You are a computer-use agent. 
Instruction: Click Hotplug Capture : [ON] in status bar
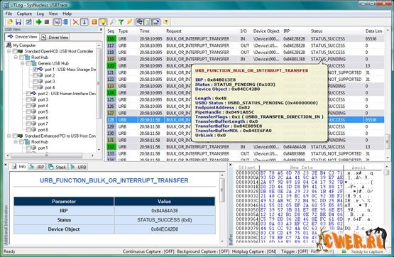[x=253, y=251]
